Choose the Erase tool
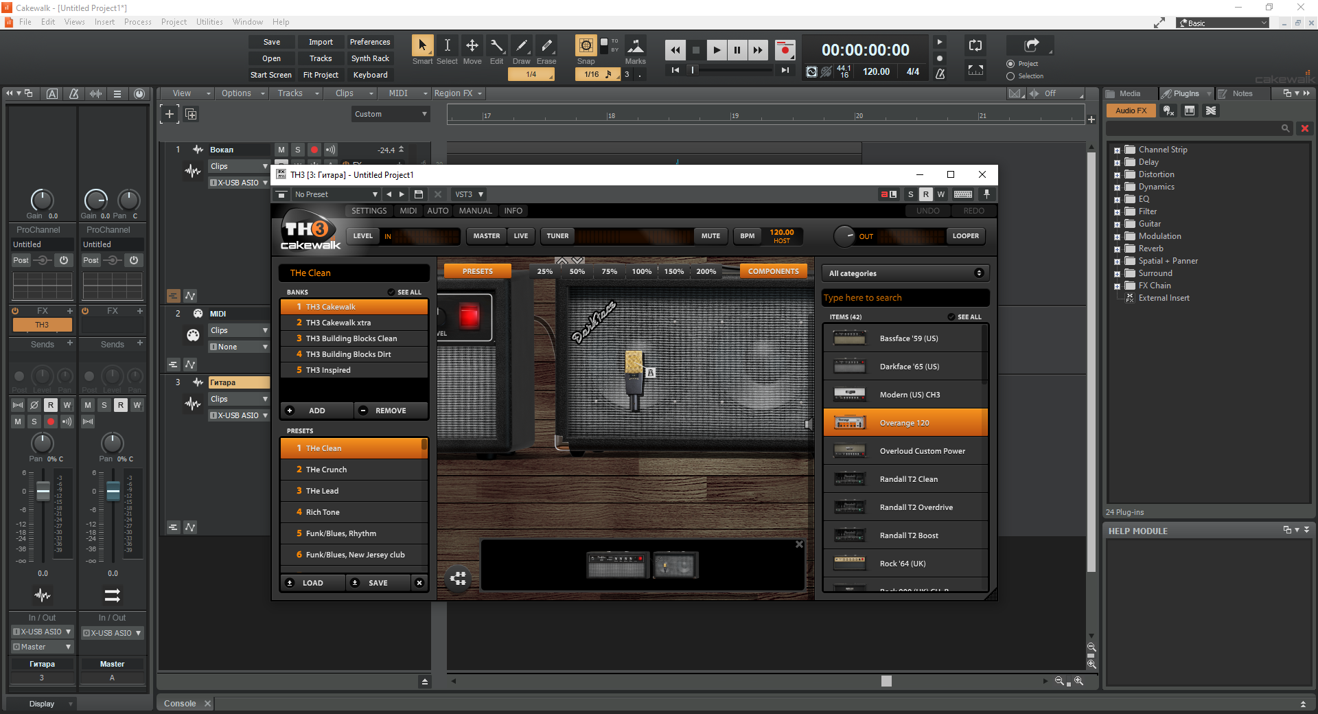1318x714 pixels. 546,46
